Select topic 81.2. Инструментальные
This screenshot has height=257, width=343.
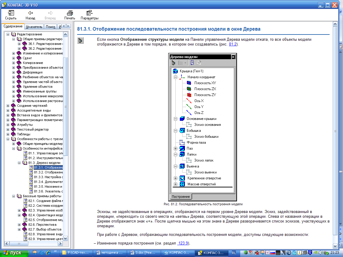(46, 158)
